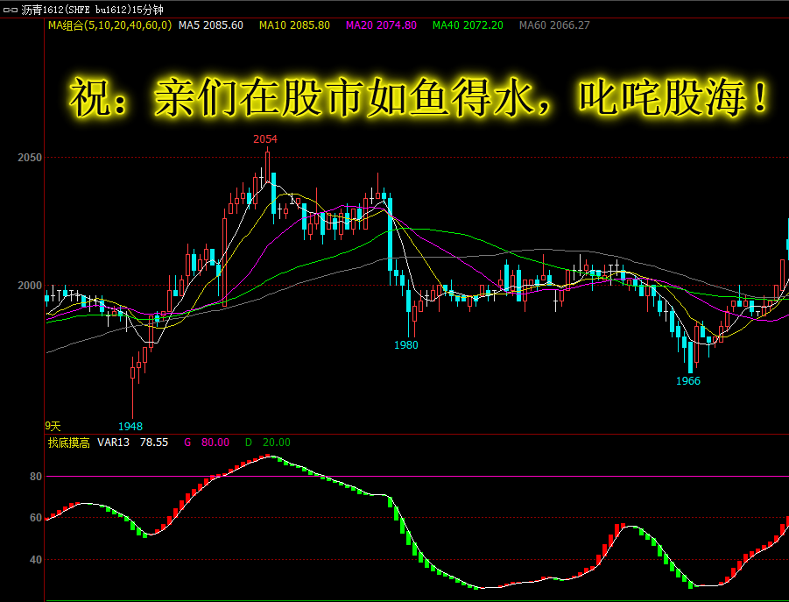Select the MA10 2085.80 value
789x602 pixels.
tap(294, 25)
